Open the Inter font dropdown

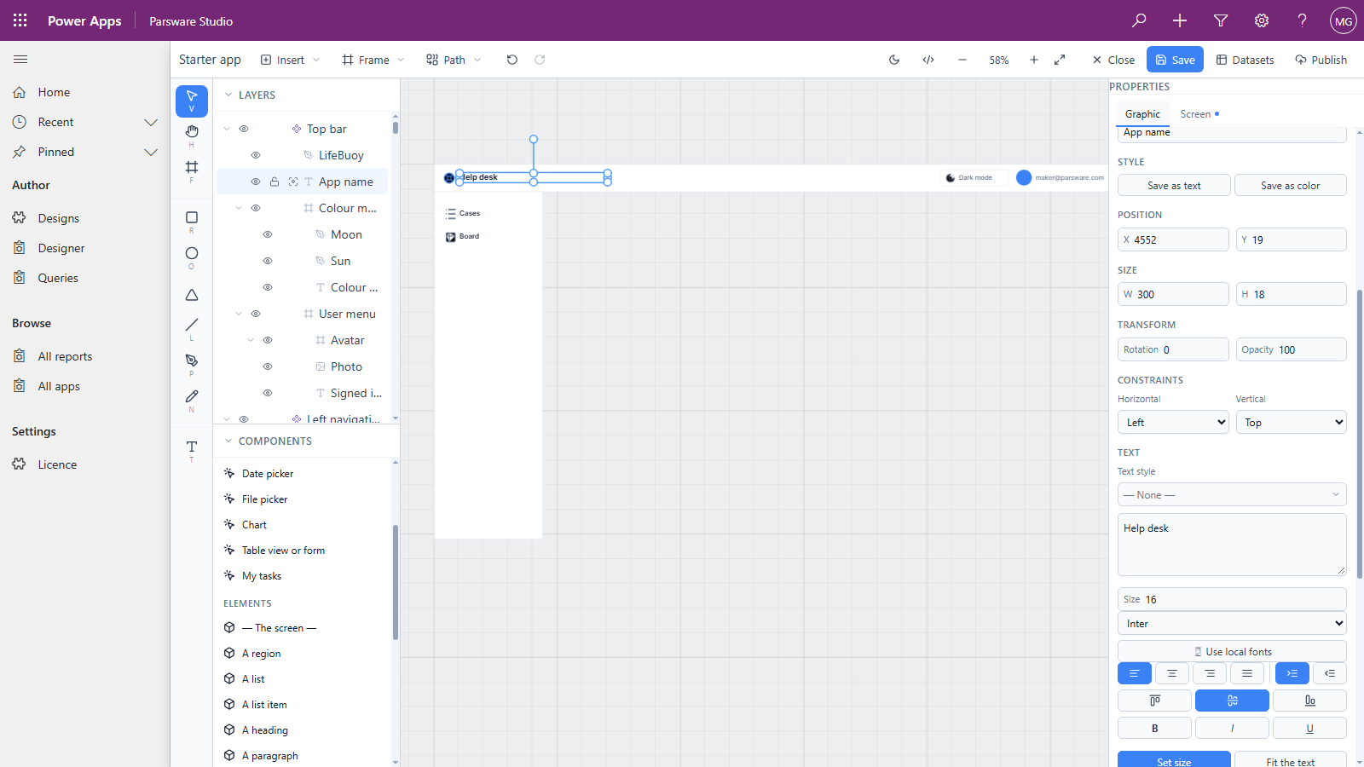coord(1232,623)
